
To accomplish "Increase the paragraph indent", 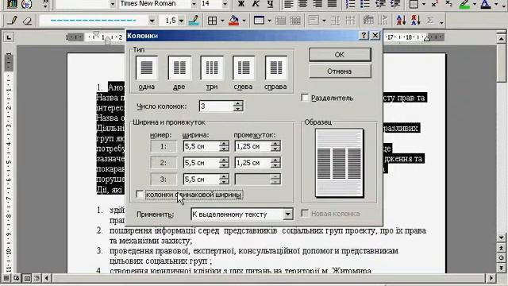I will coord(395,3).
